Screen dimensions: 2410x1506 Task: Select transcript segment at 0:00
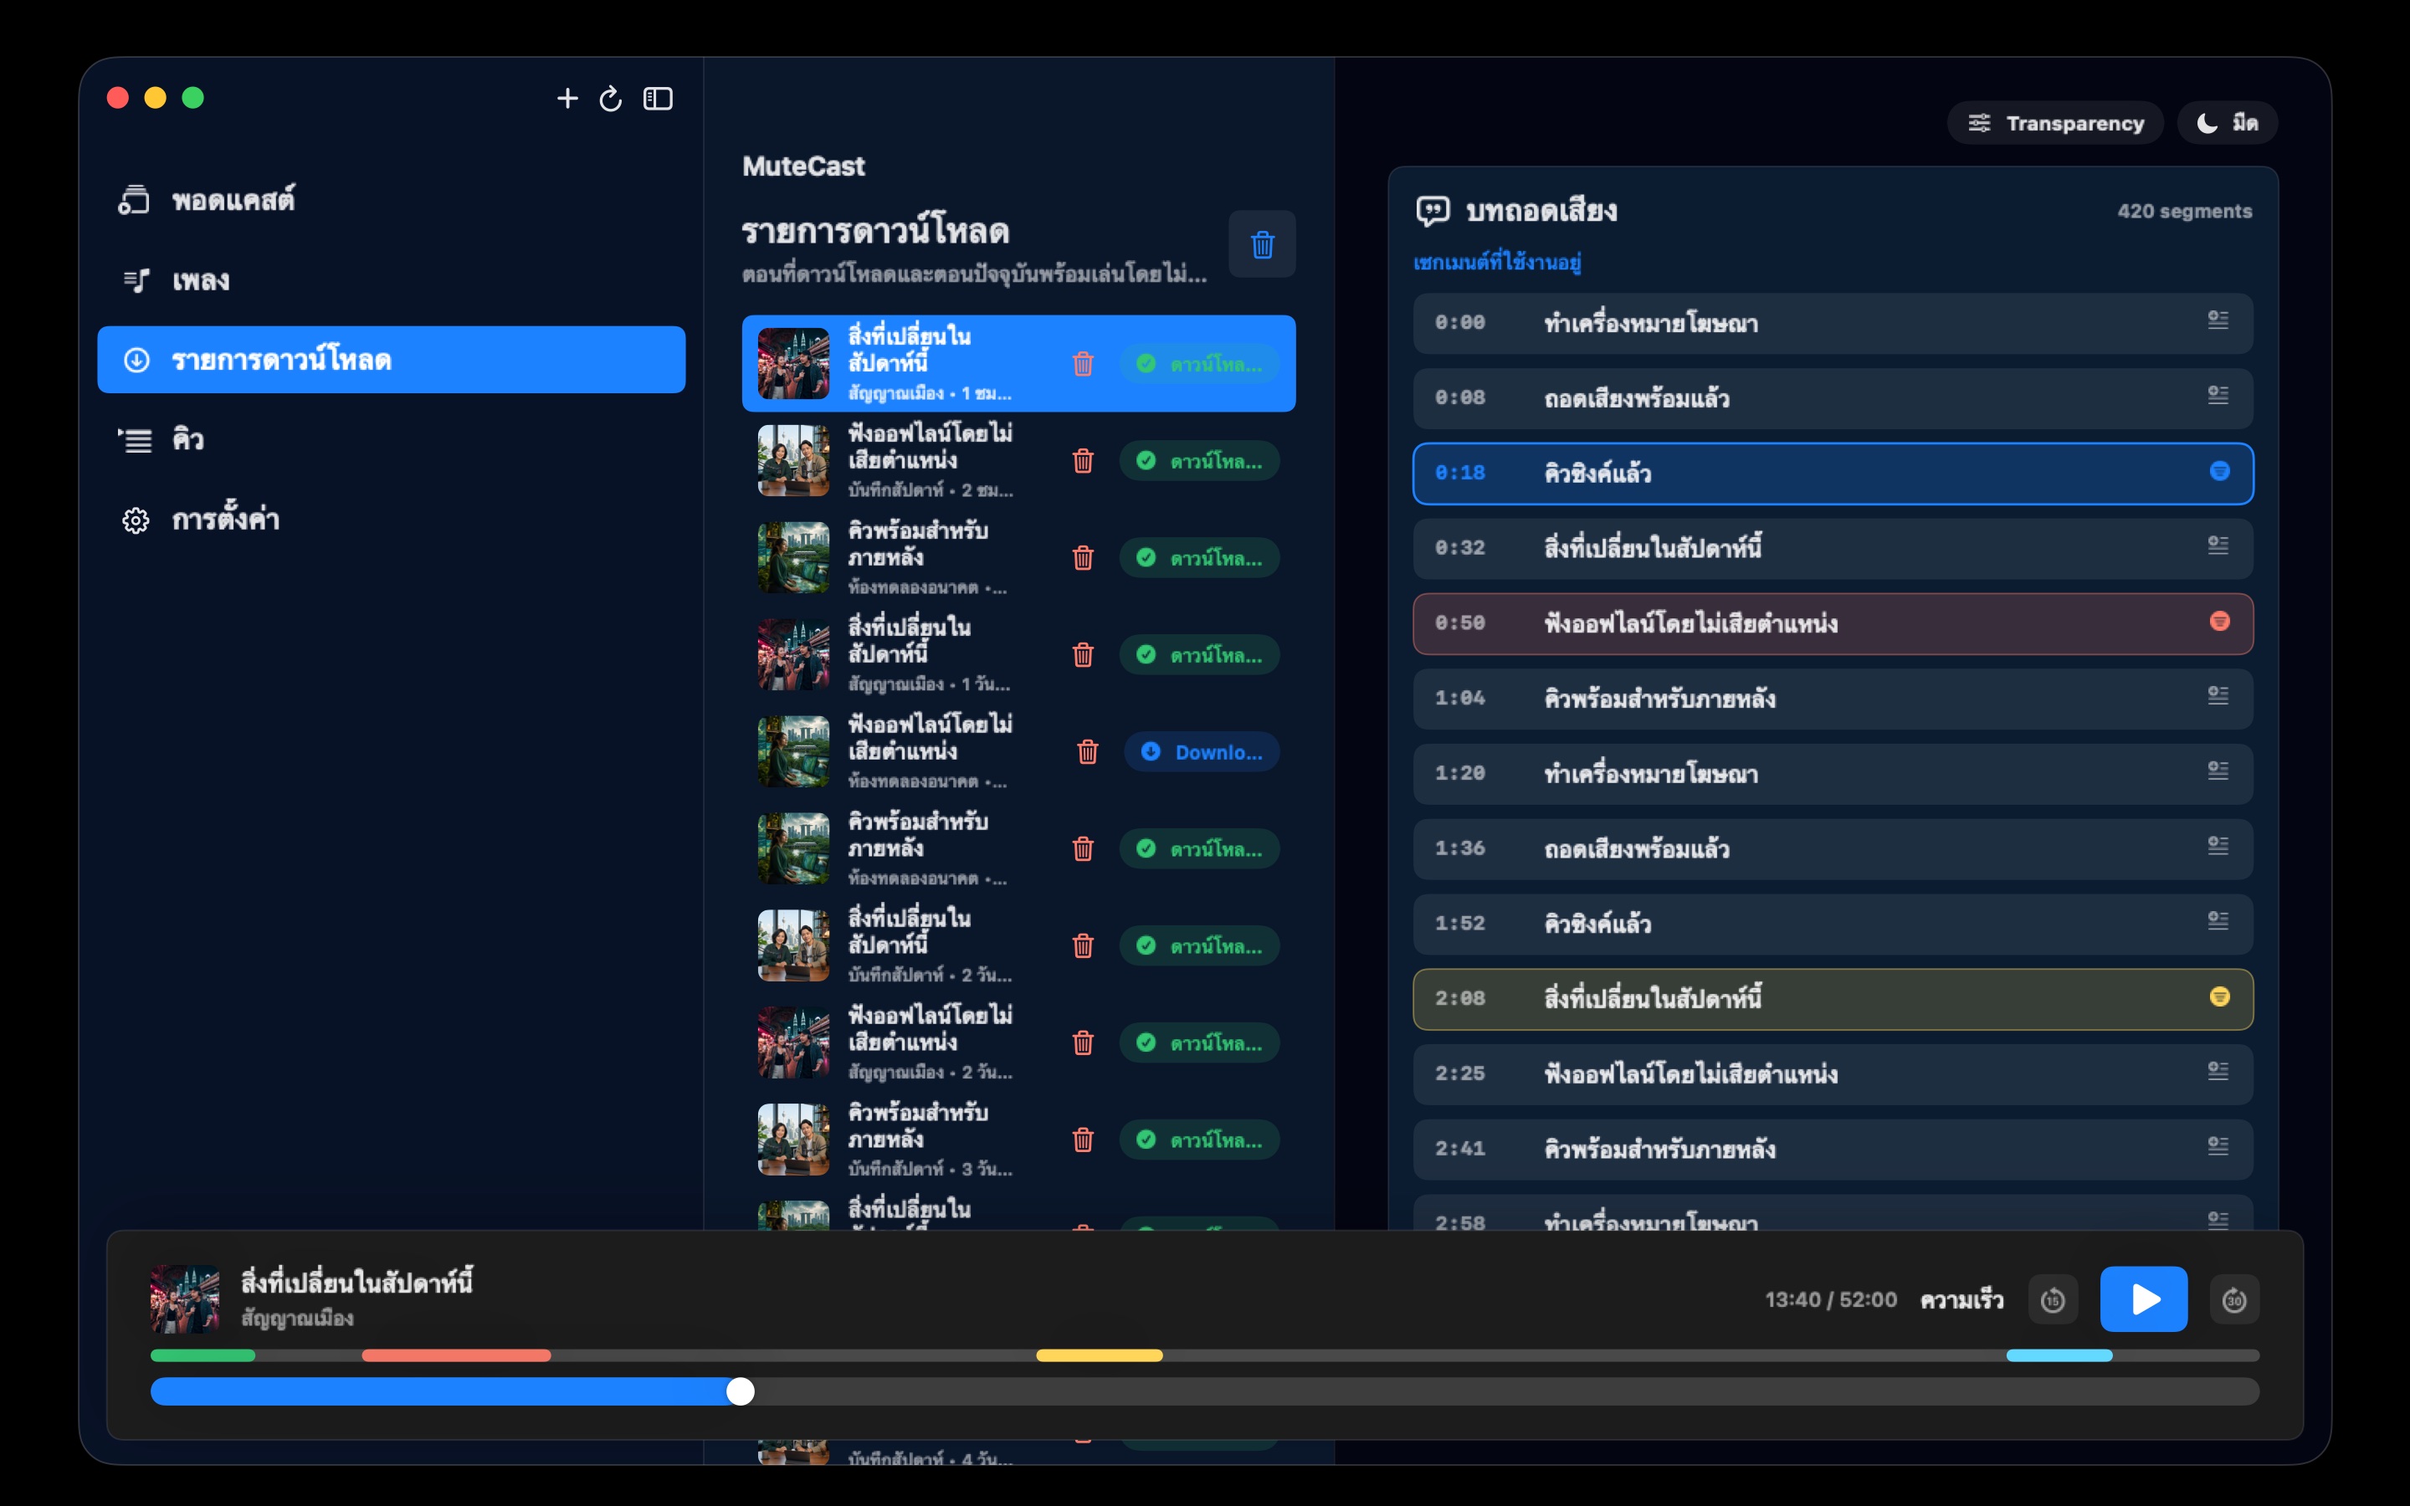[x=1833, y=323]
